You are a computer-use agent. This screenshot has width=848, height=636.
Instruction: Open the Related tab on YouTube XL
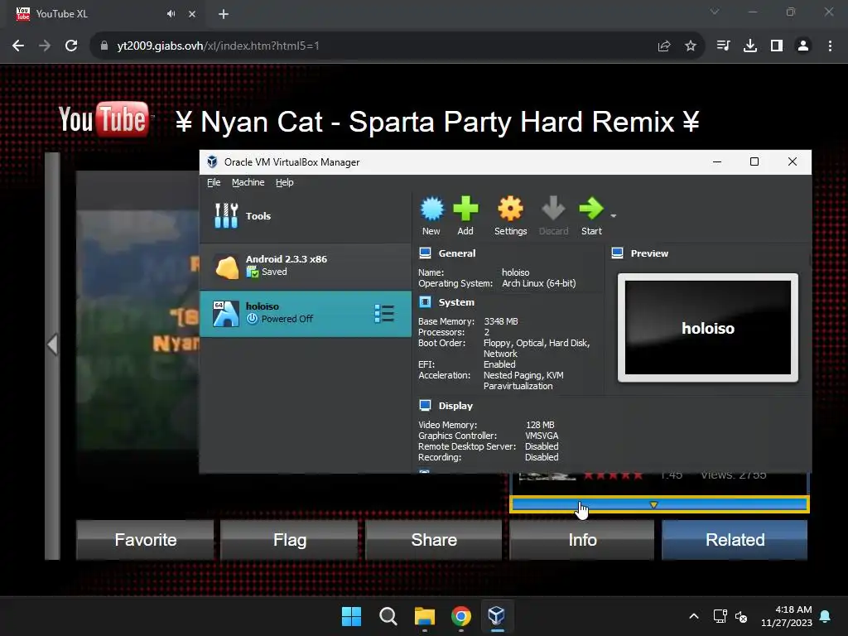(x=735, y=540)
